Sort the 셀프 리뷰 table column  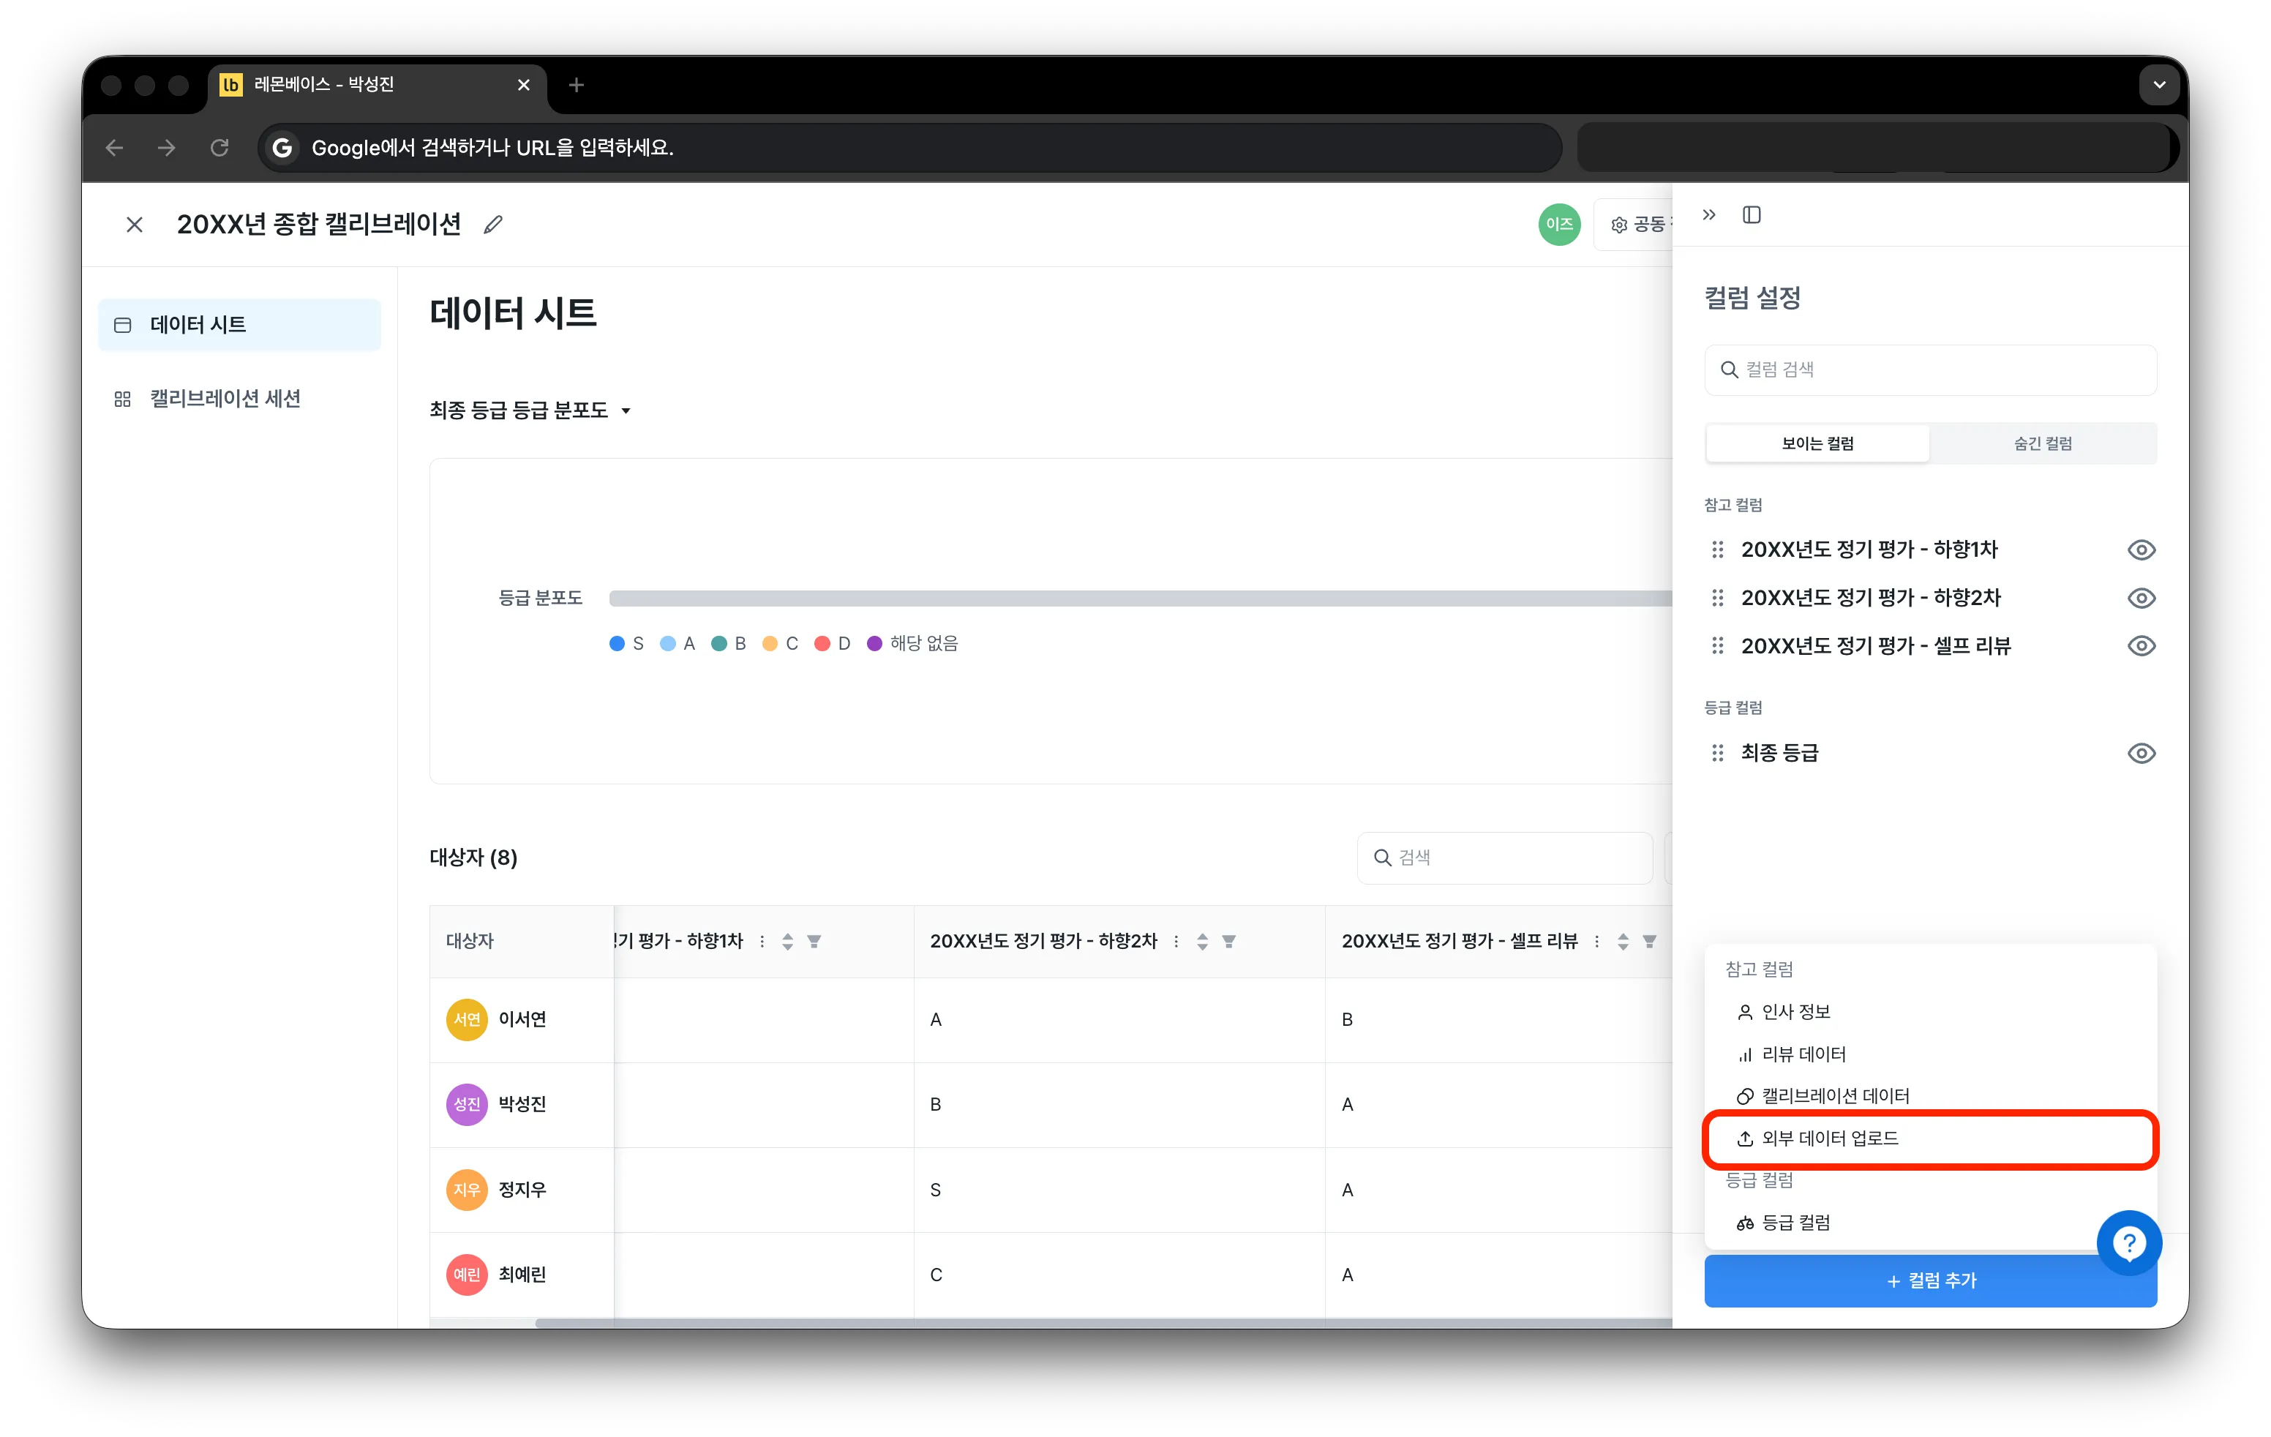[x=1623, y=941]
